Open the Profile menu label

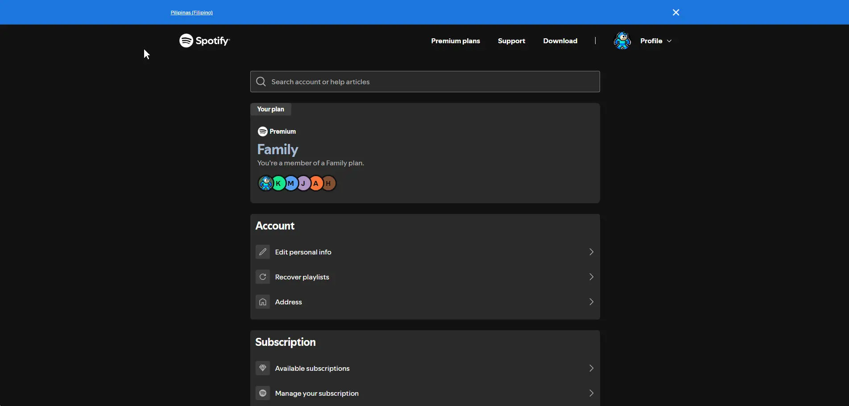click(x=651, y=41)
